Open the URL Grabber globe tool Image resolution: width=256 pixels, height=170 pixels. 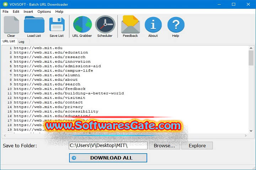coord(82,24)
